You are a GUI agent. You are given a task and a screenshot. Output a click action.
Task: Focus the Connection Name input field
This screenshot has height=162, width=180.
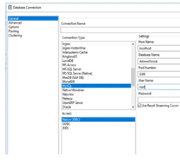tap(120, 30)
